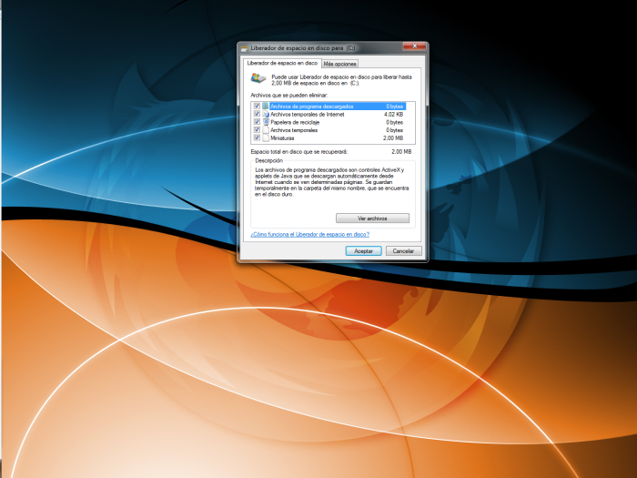Toggle the Papelera de reciclaje checkbox
Viewport: 637px width, 478px height.
click(x=257, y=122)
